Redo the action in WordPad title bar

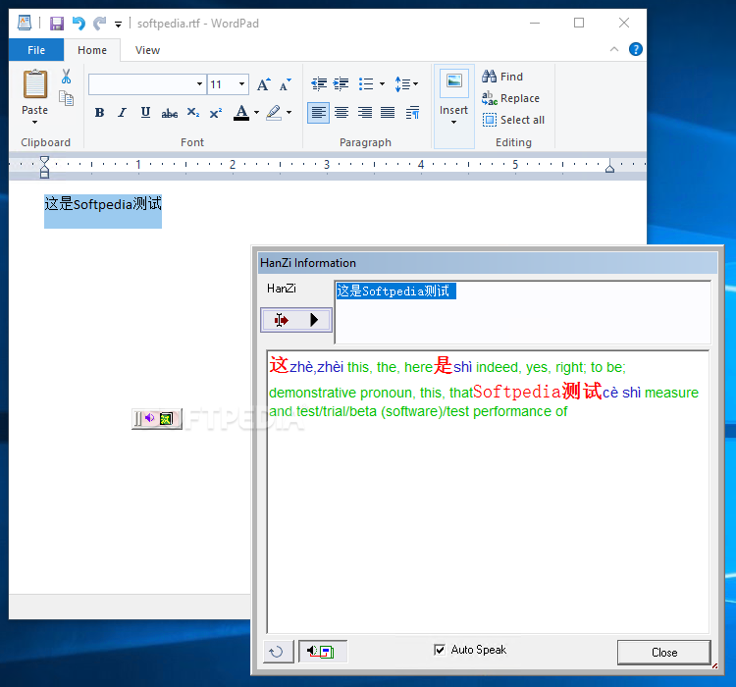coord(99,23)
